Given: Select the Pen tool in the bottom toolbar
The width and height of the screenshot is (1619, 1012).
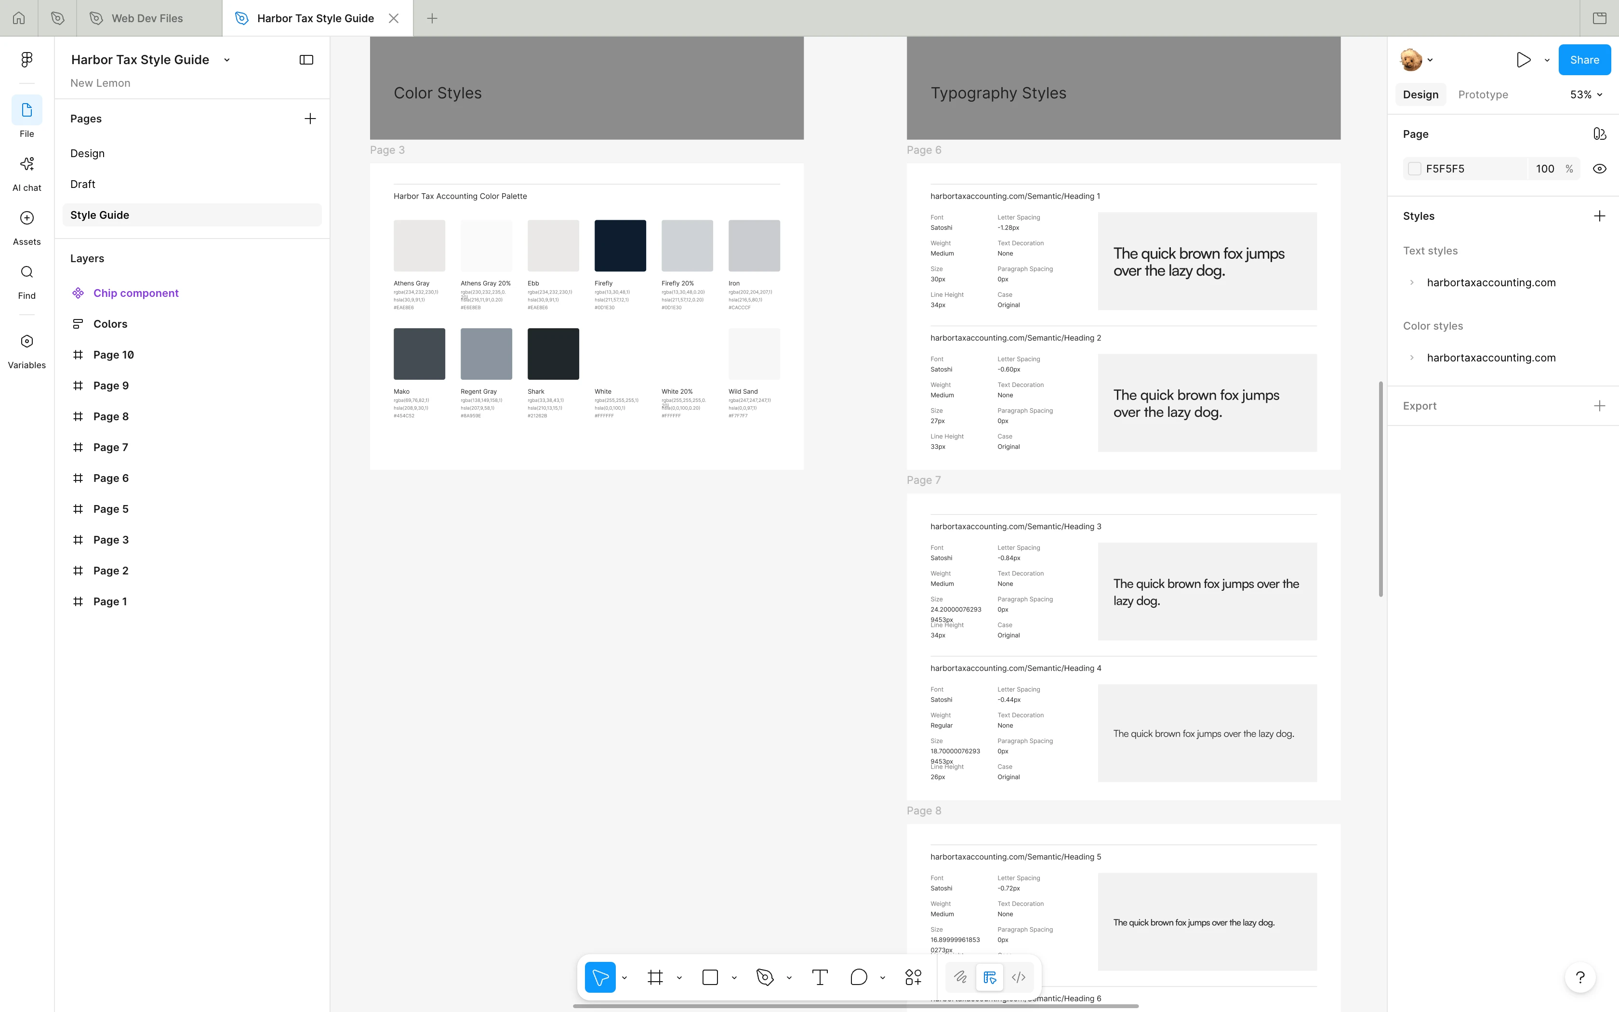Looking at the screenshot, I should [x=765, y=977].
